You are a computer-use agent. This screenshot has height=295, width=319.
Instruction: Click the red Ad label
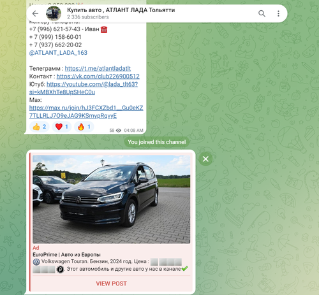click(x=36, y=248)
